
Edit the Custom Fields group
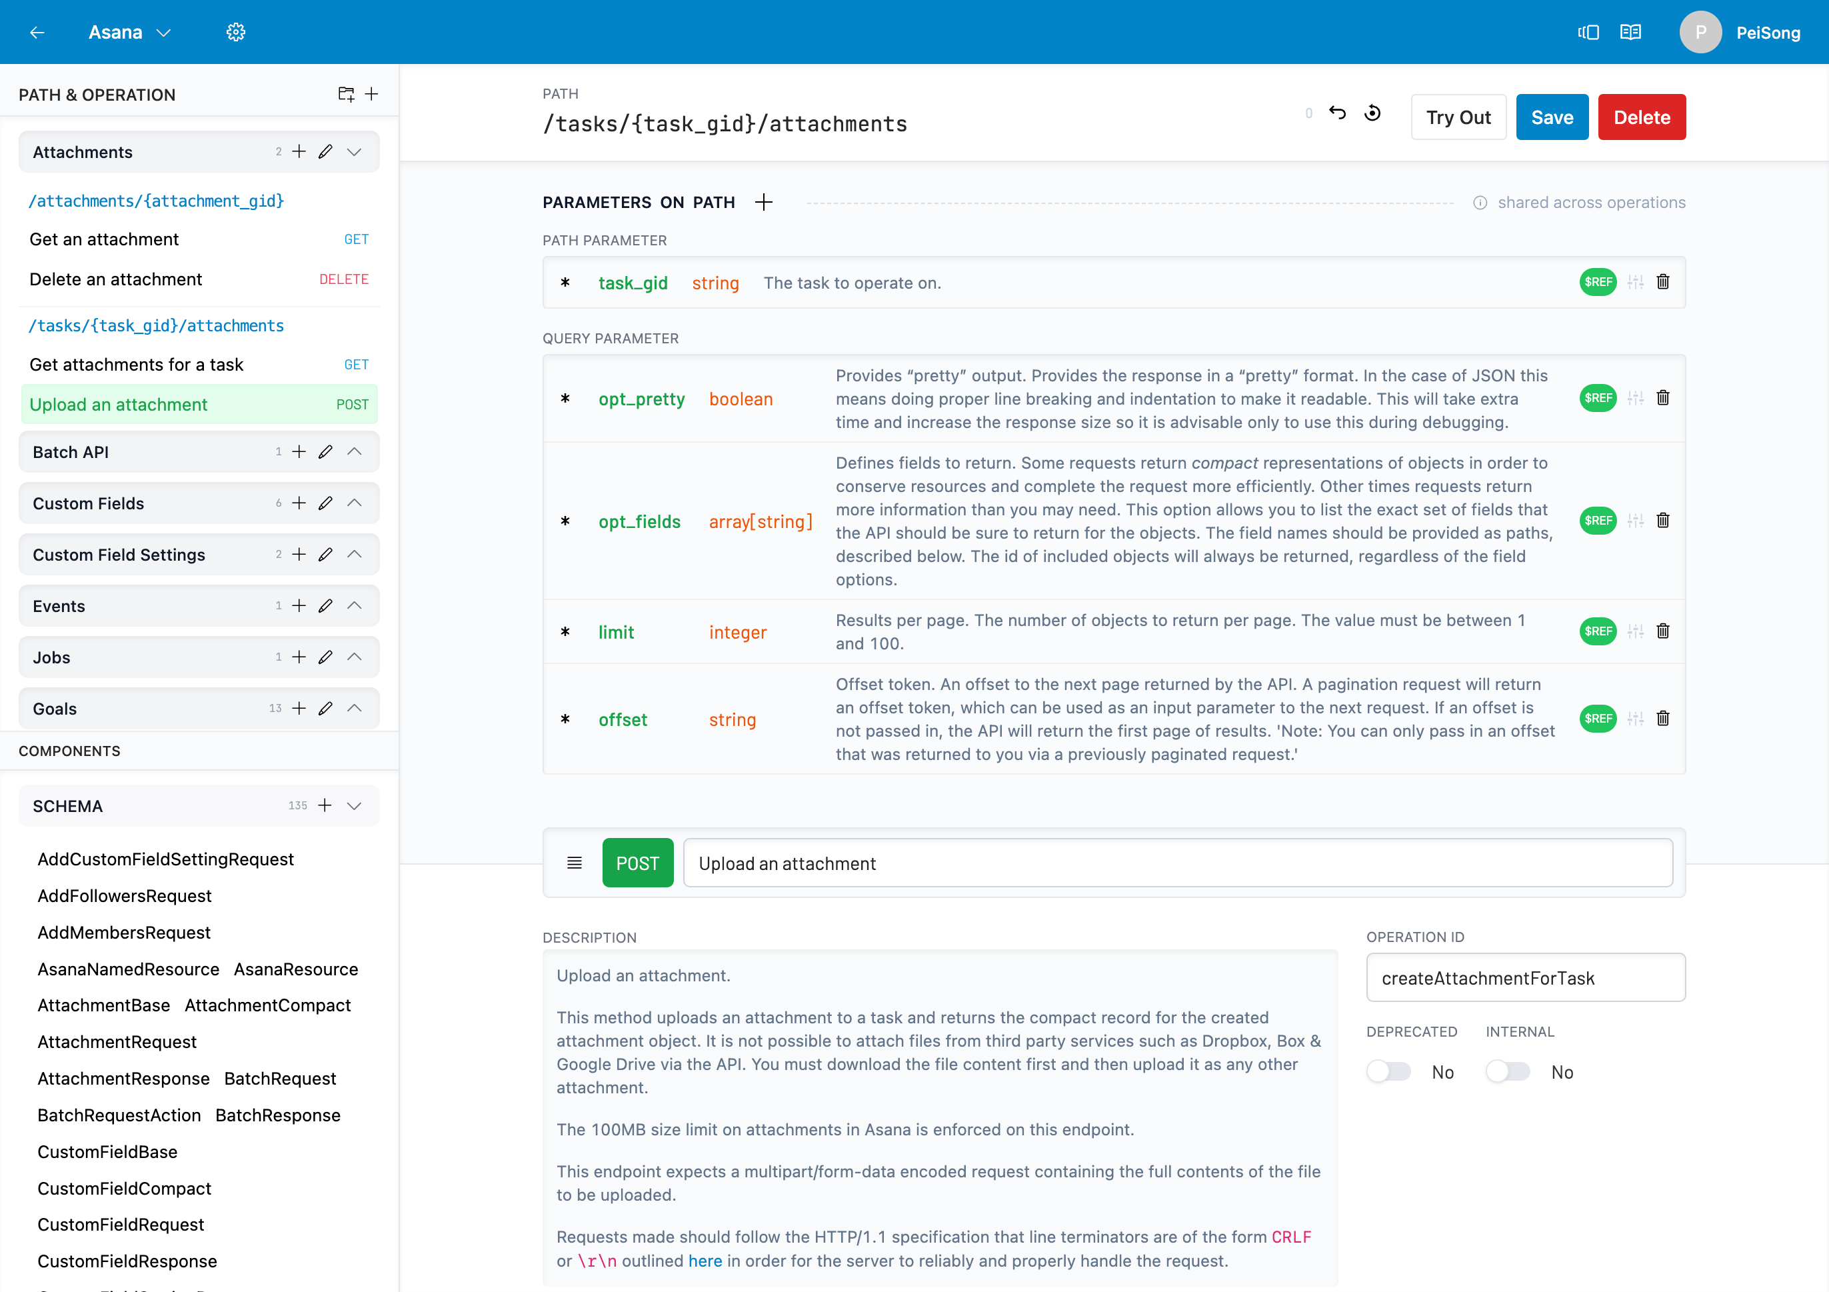[325, 503]
